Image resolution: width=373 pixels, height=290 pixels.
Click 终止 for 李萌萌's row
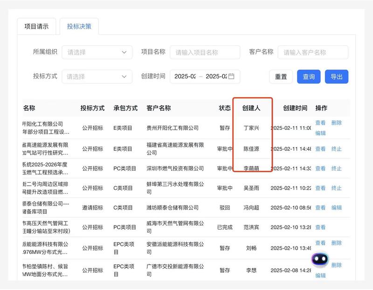[x=336, y=169]
